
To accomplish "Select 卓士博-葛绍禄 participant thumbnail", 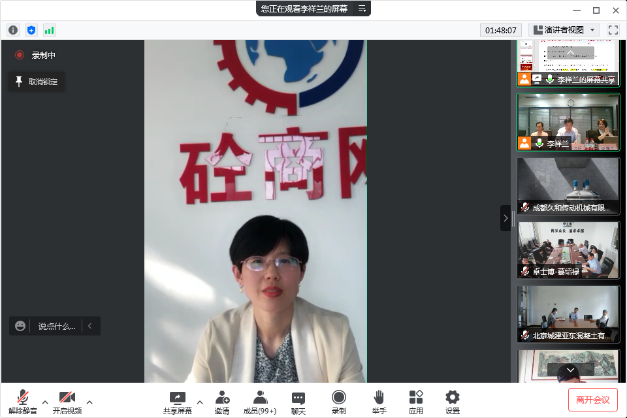I will pos(568,249).
